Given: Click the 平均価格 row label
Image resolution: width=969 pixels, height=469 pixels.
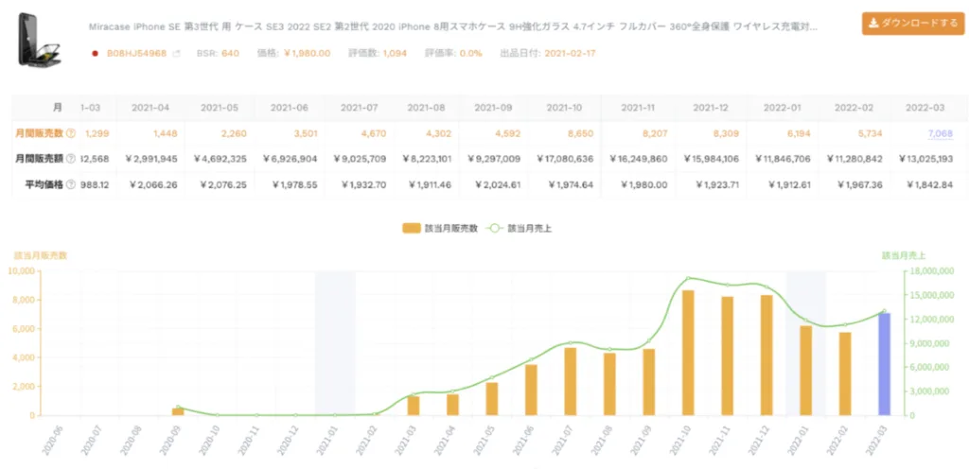Looking at the screenshot, I should tap(44, 185).
